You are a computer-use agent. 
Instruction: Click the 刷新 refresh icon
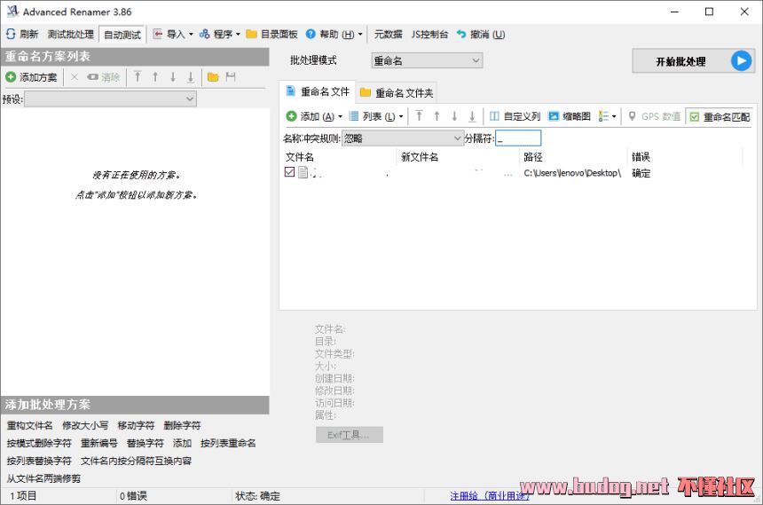tap(11, 35)
